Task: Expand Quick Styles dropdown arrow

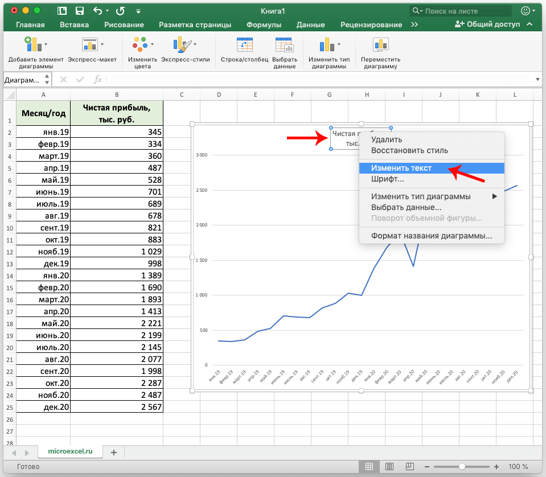Action: click(195, 44)
